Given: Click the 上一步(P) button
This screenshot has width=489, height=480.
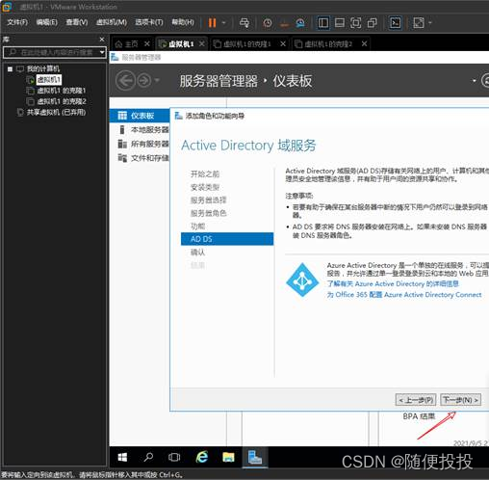Looking at the screenshot, I should click(416, 400).
